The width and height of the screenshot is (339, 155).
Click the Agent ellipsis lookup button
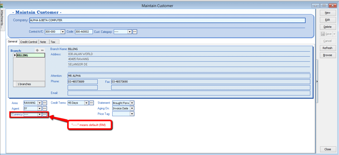(45, 108)
